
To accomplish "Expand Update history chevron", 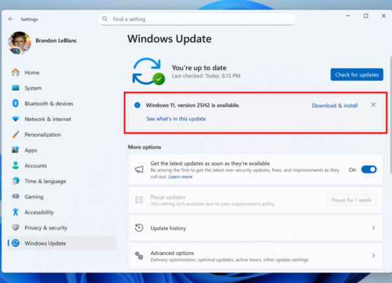I will pos(374,227).
